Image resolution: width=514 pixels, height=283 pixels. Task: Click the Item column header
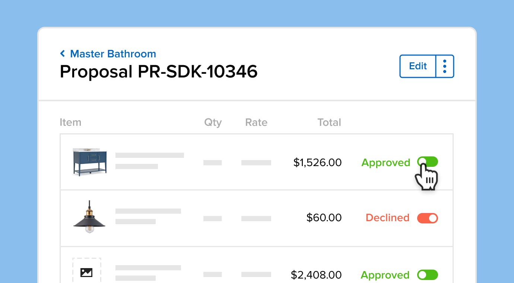click(70, 123)
